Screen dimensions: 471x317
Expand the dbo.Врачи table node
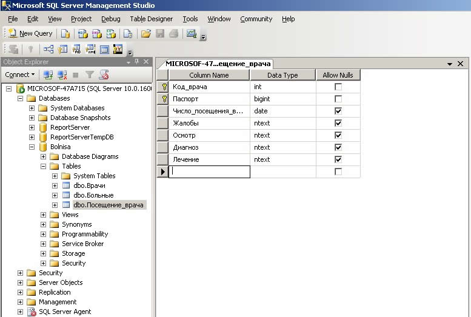coord(55,185)
